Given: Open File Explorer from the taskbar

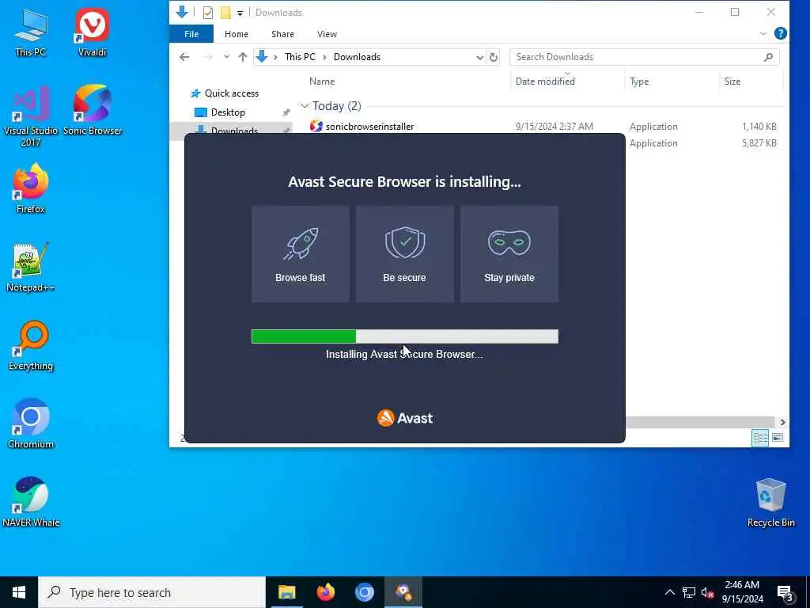Looking at the screenshot, I should coord(286,592).
